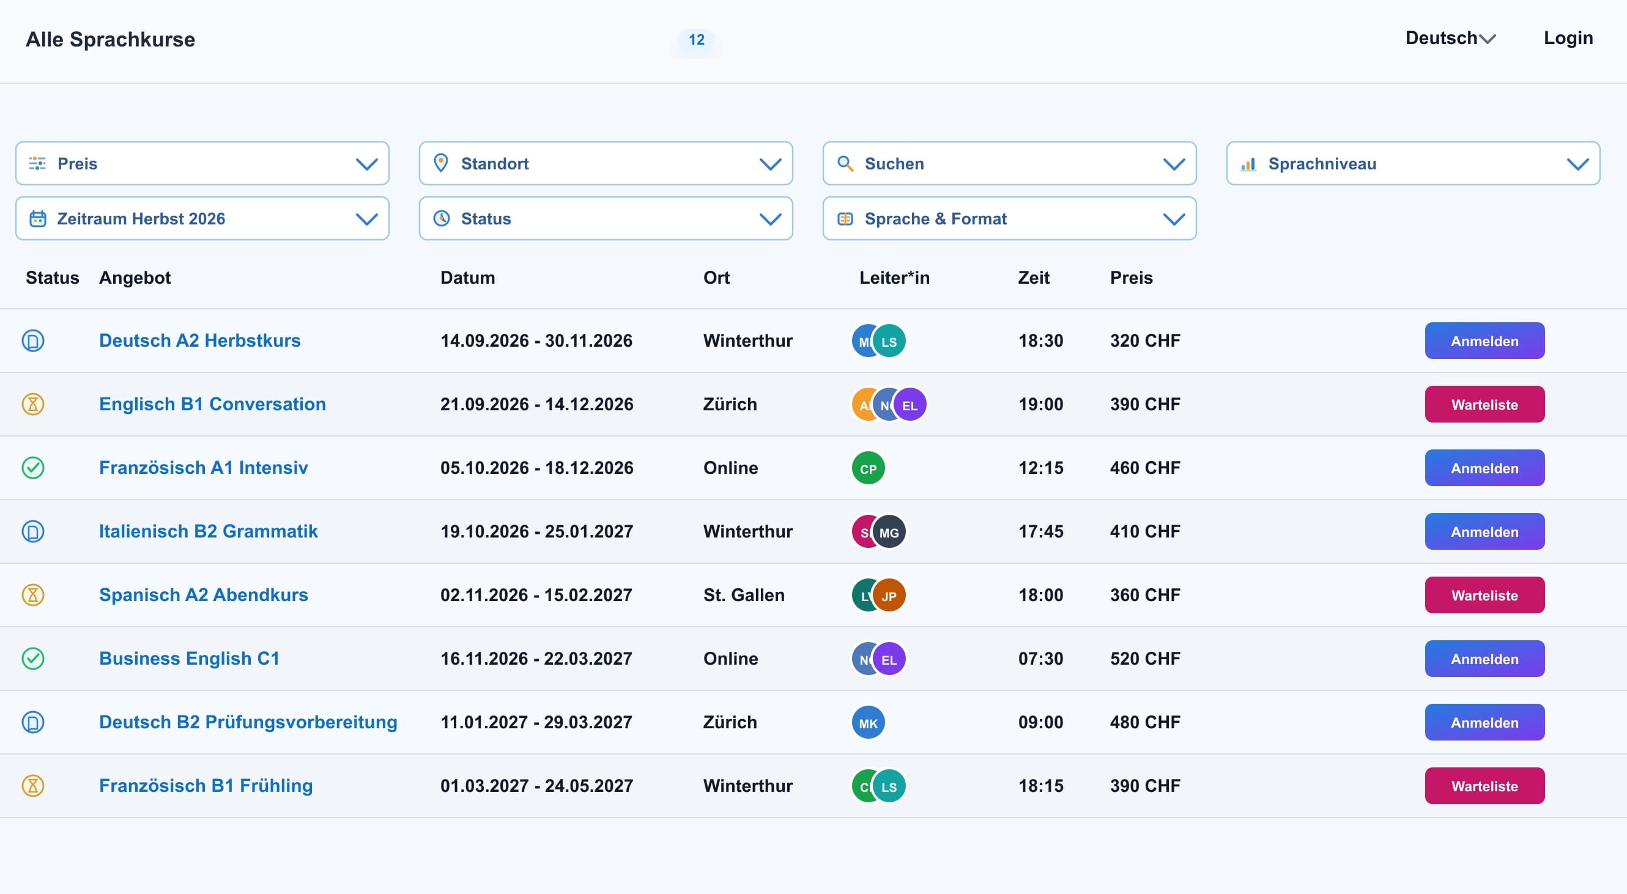
Task: Open the Englisch B1 Conversation course link
Action: tap(212, 404)
